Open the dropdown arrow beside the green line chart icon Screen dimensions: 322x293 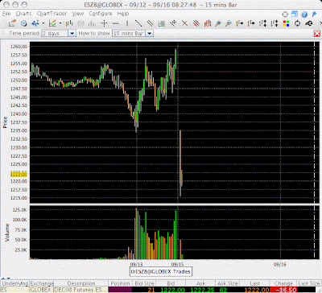coord(60,23)
